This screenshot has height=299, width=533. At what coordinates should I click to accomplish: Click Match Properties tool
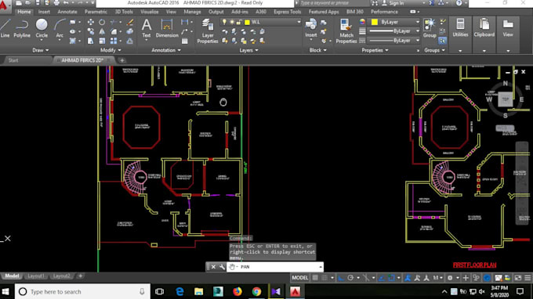346,31
